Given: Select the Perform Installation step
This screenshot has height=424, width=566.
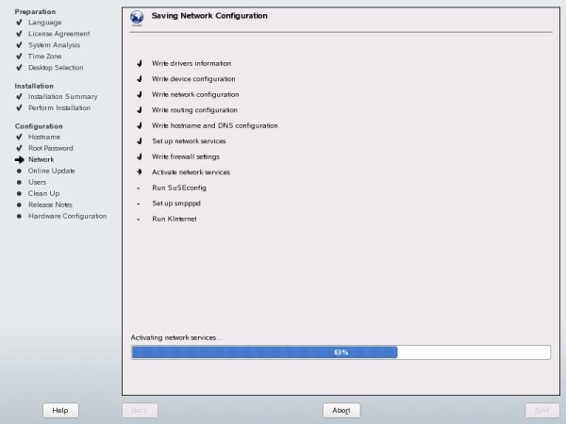Looking at the screenshot, I should [59, 107].
